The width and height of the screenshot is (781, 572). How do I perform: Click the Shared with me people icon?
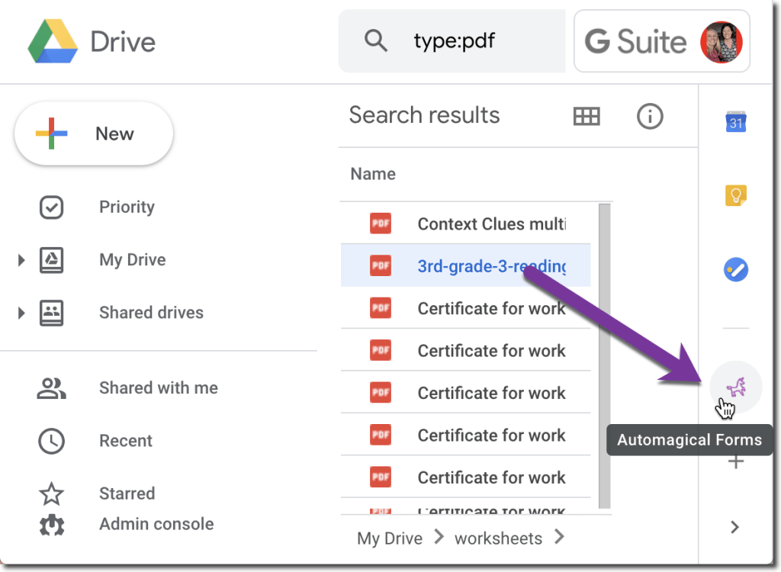click(x=51, y=389)
